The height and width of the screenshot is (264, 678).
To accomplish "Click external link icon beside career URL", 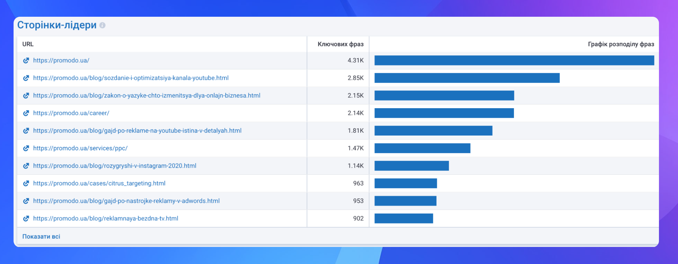I will click(26, 113).
